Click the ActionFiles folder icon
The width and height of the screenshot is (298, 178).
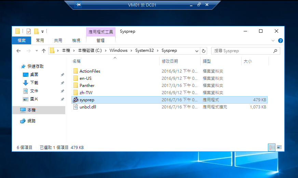[76, 71]
